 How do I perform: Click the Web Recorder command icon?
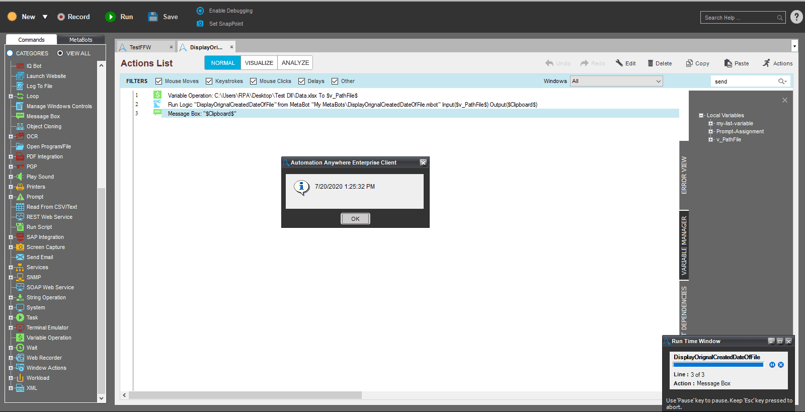pyautogui.click(x=20, y=358)
